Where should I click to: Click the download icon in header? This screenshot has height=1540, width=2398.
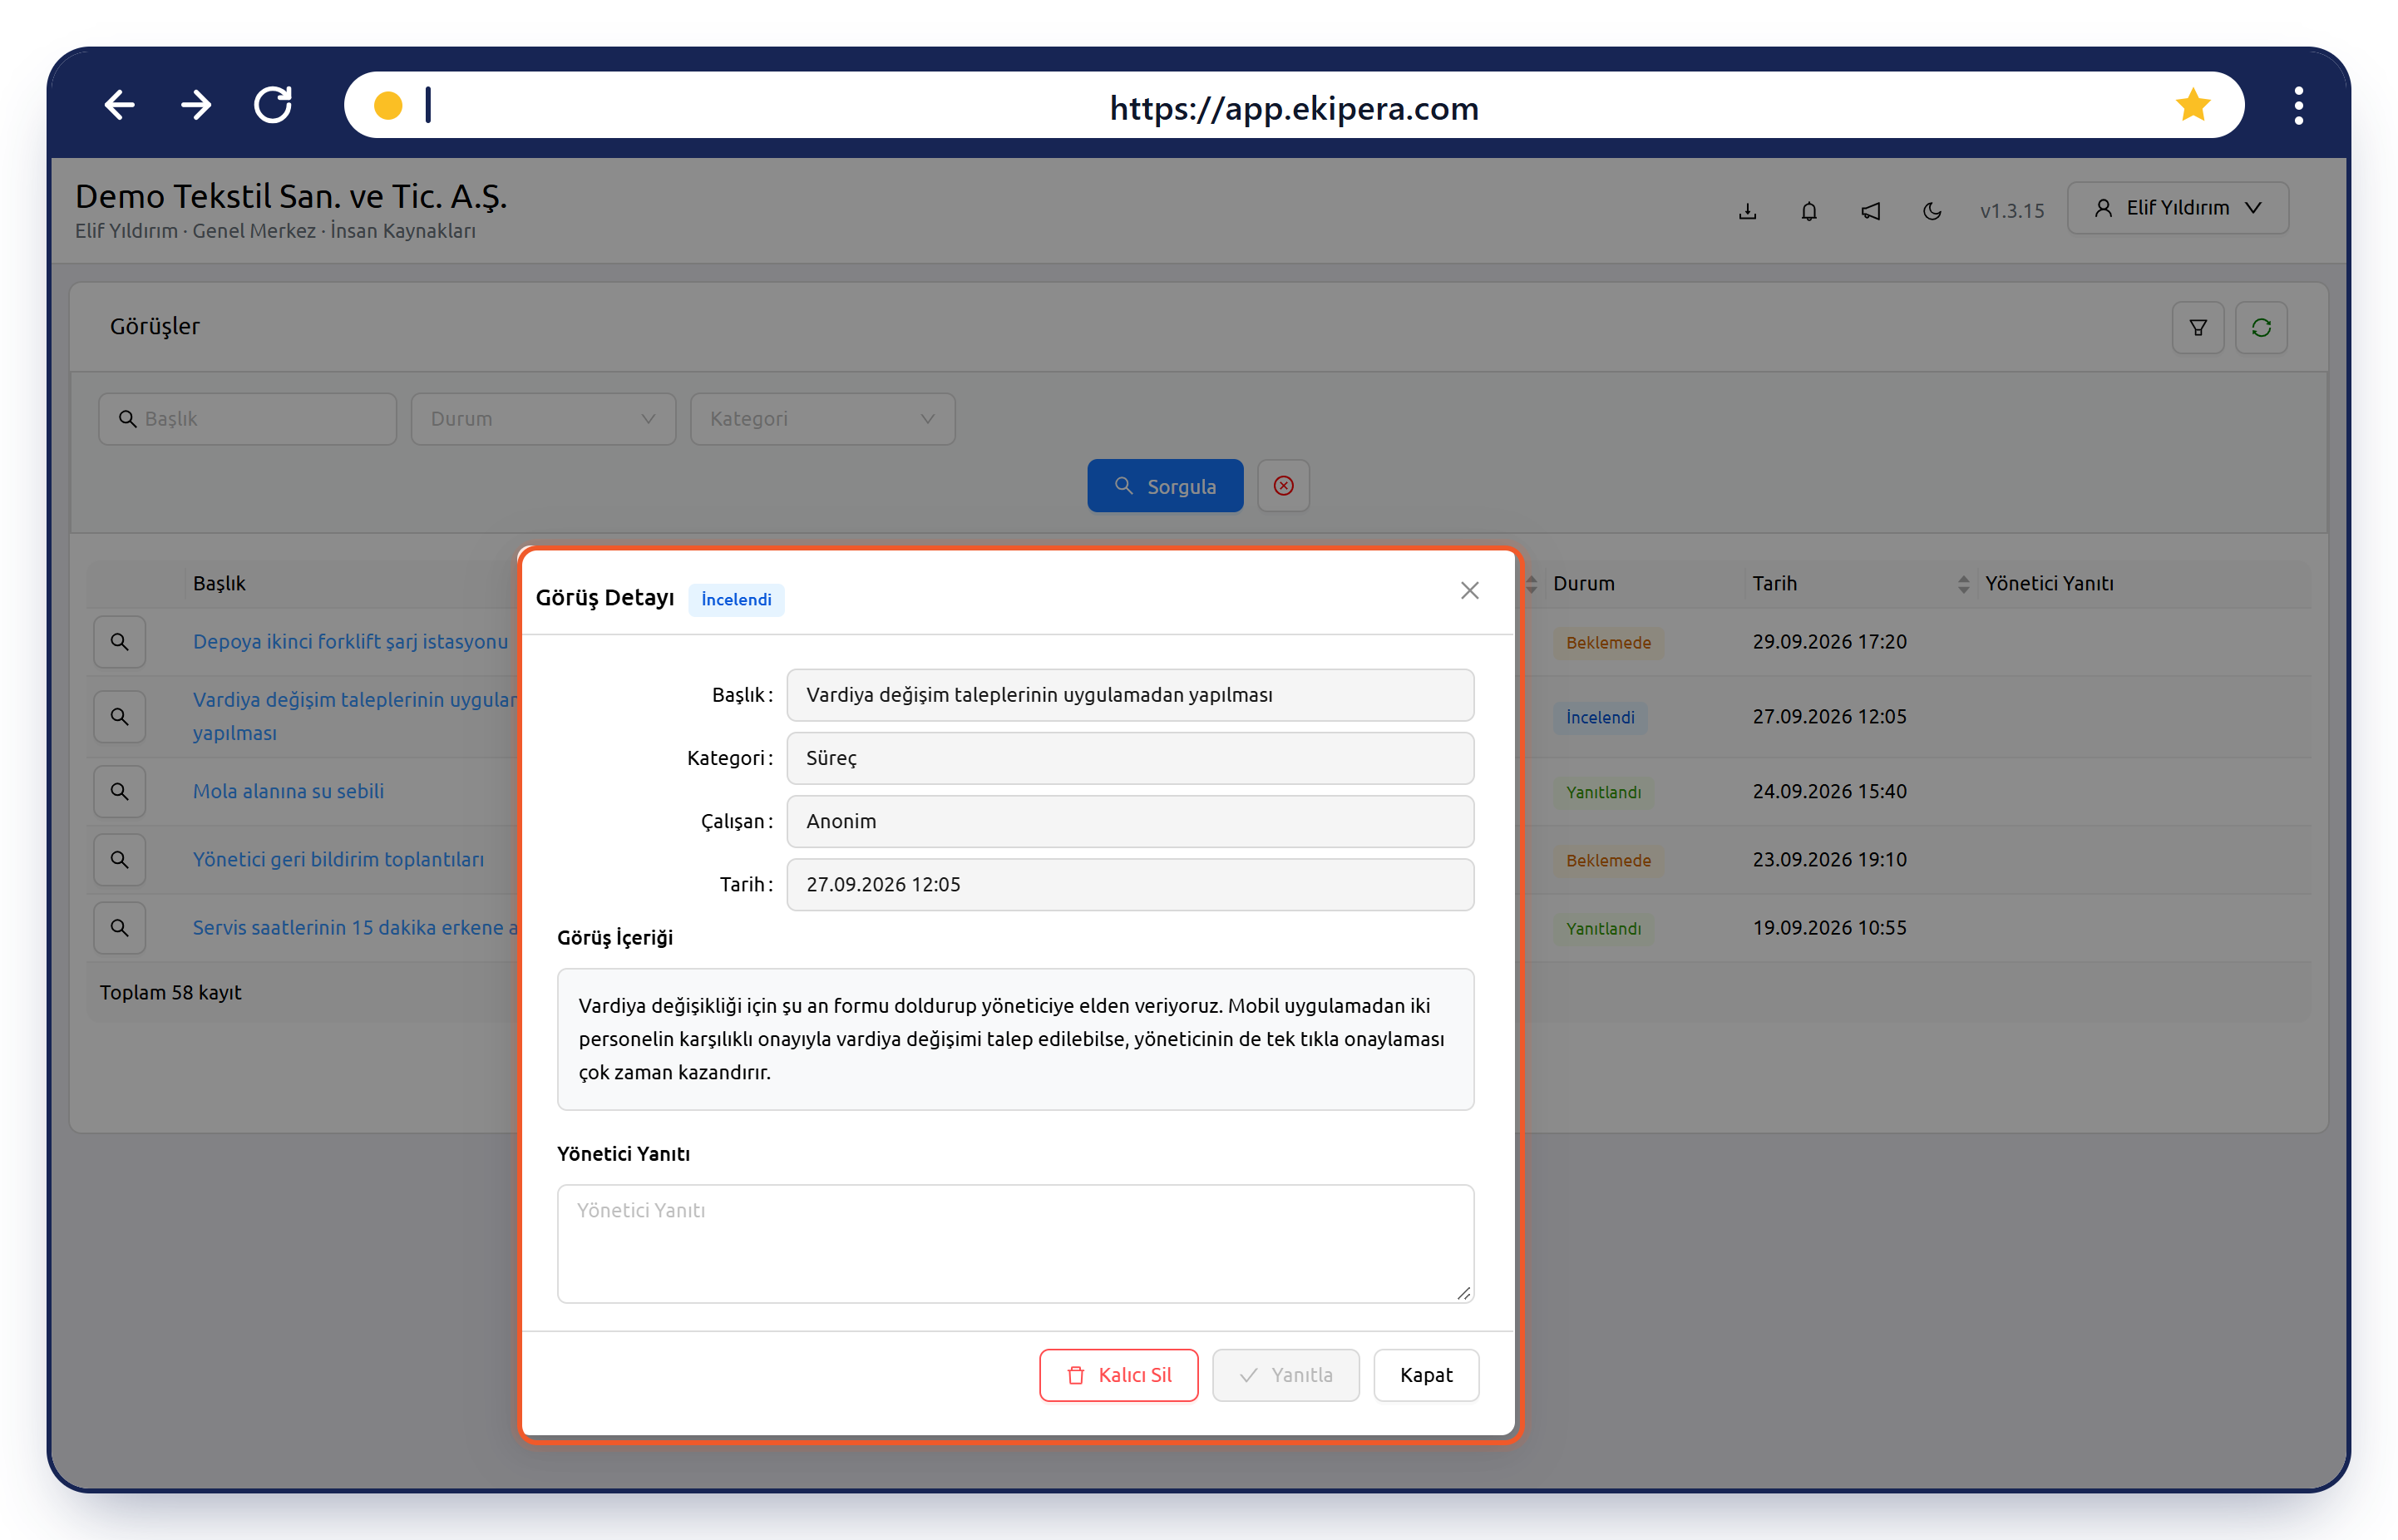tap(1747, 211)
